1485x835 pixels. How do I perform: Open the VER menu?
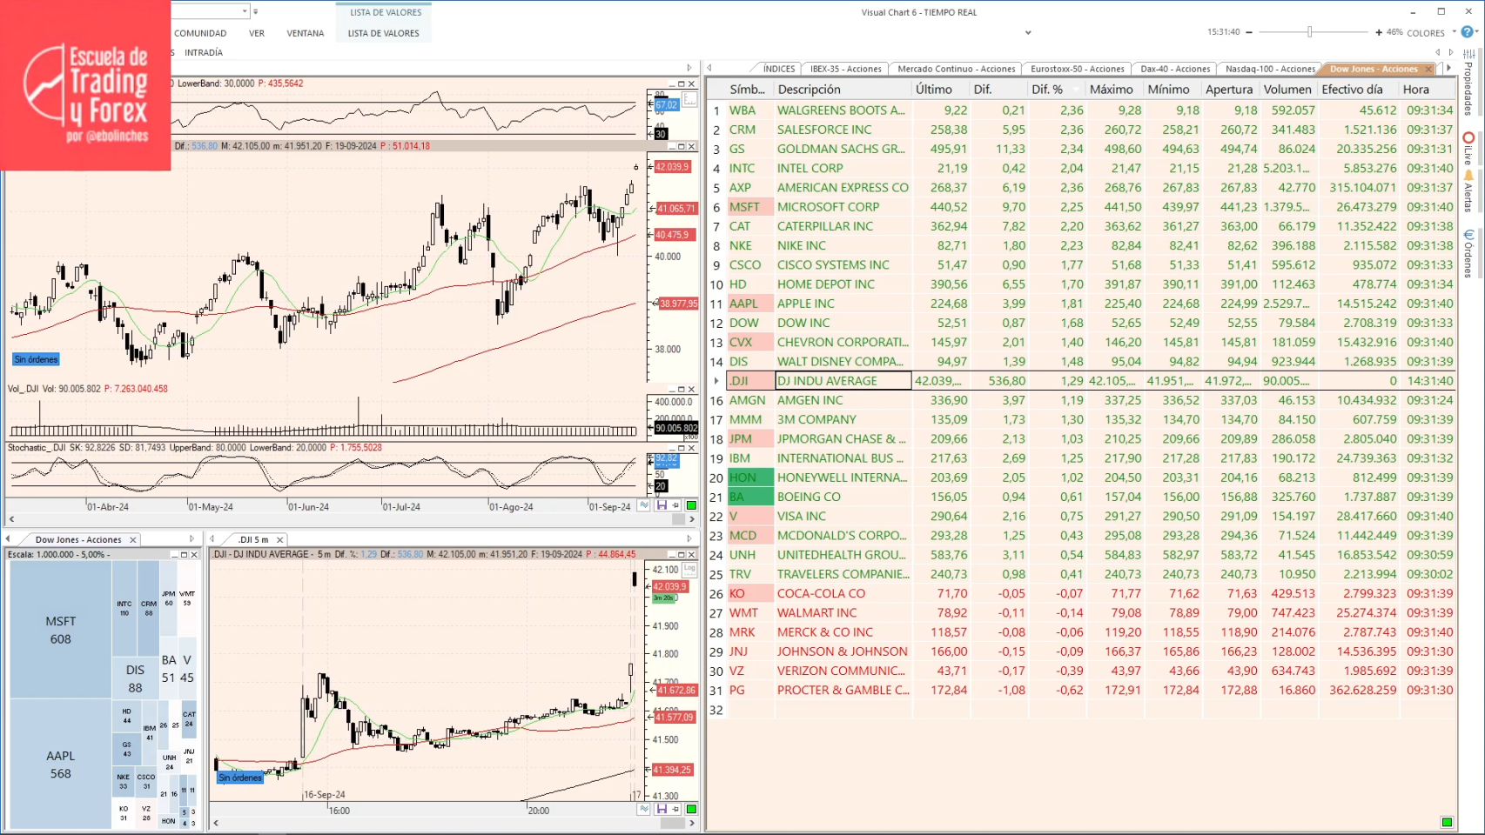[257, 33]
